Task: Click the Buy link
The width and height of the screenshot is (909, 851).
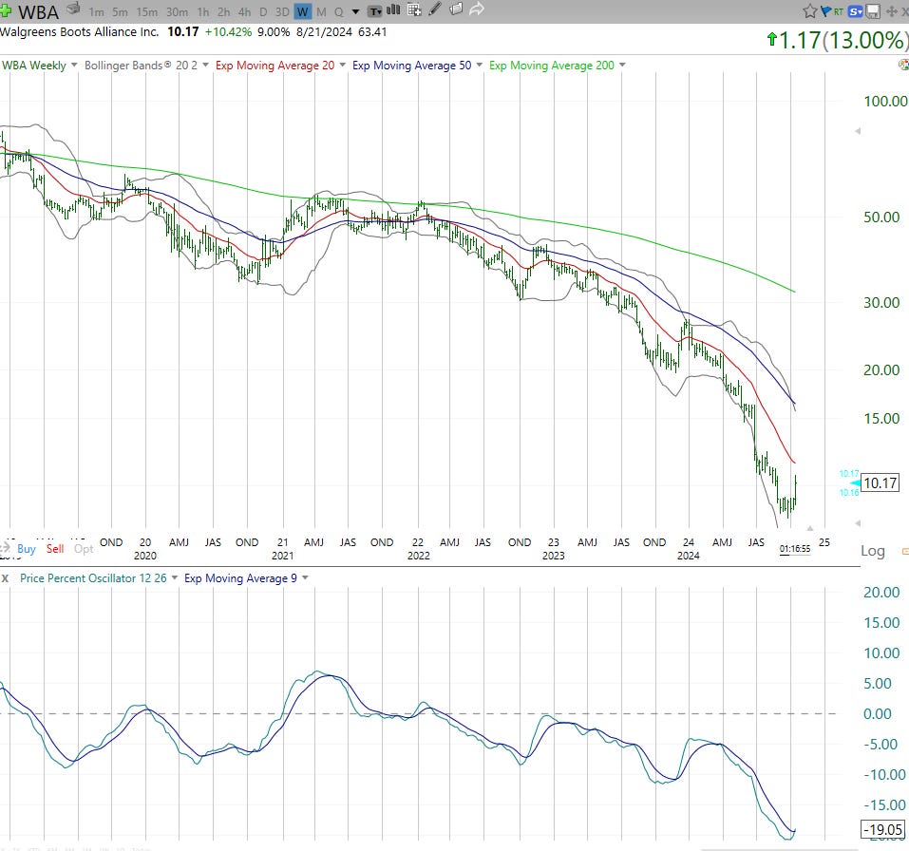Action: [x=27, y=548]
